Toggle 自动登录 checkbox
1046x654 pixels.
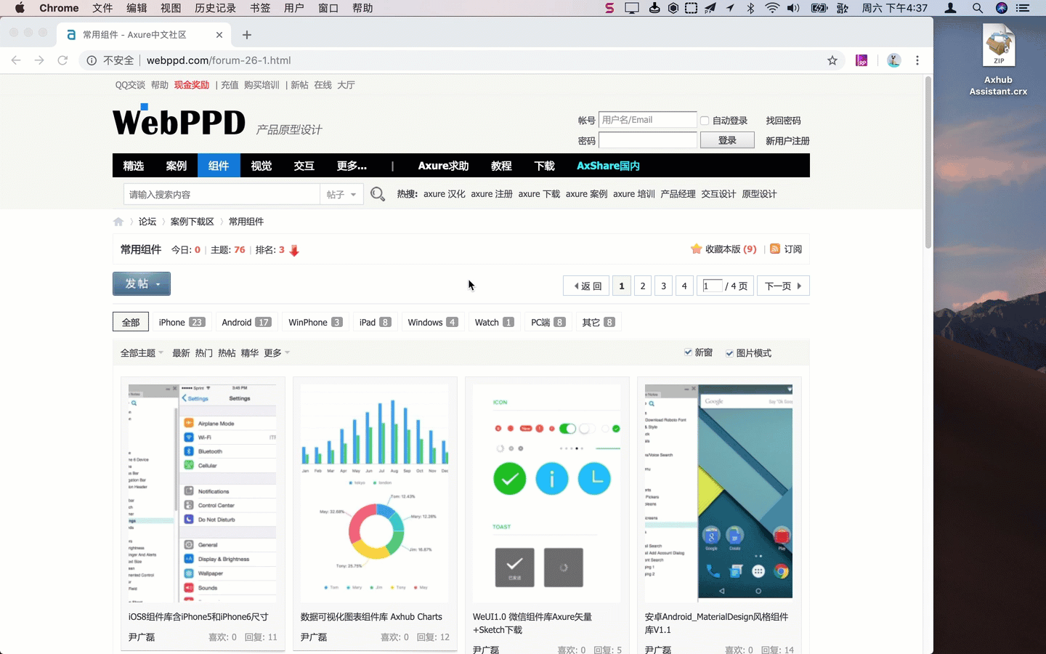(x=705, y=121)
